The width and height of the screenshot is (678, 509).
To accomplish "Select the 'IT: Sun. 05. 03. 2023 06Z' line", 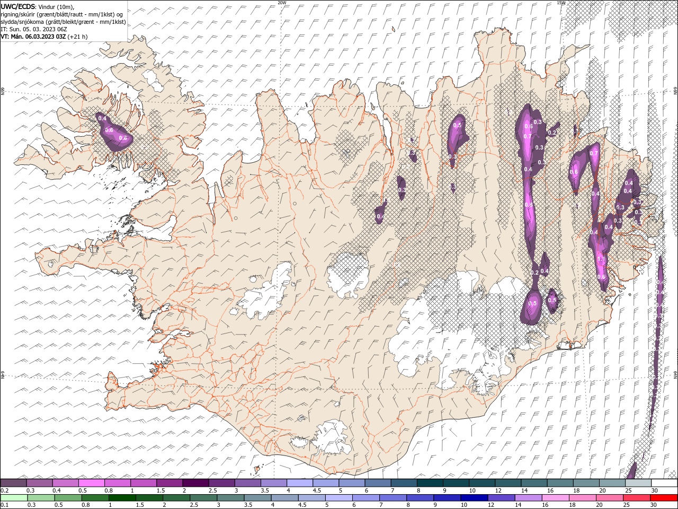I will 34,29.
